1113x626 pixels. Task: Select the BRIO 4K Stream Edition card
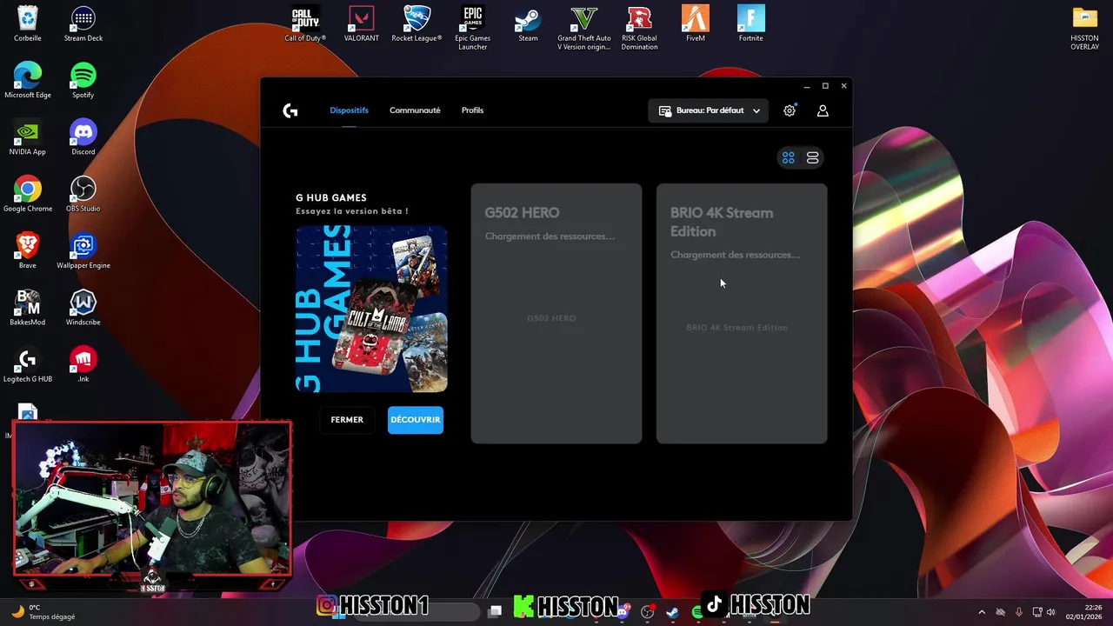742,313
